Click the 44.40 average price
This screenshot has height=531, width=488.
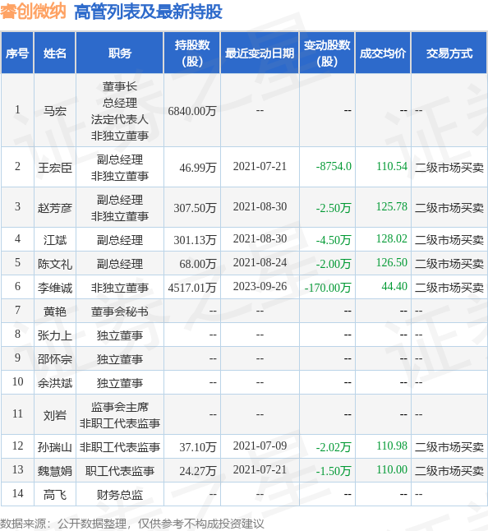394,287
